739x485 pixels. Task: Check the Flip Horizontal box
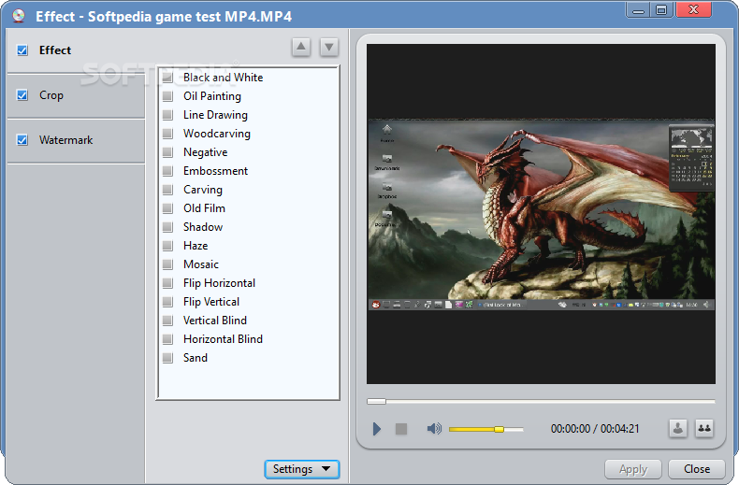point(167,283)
